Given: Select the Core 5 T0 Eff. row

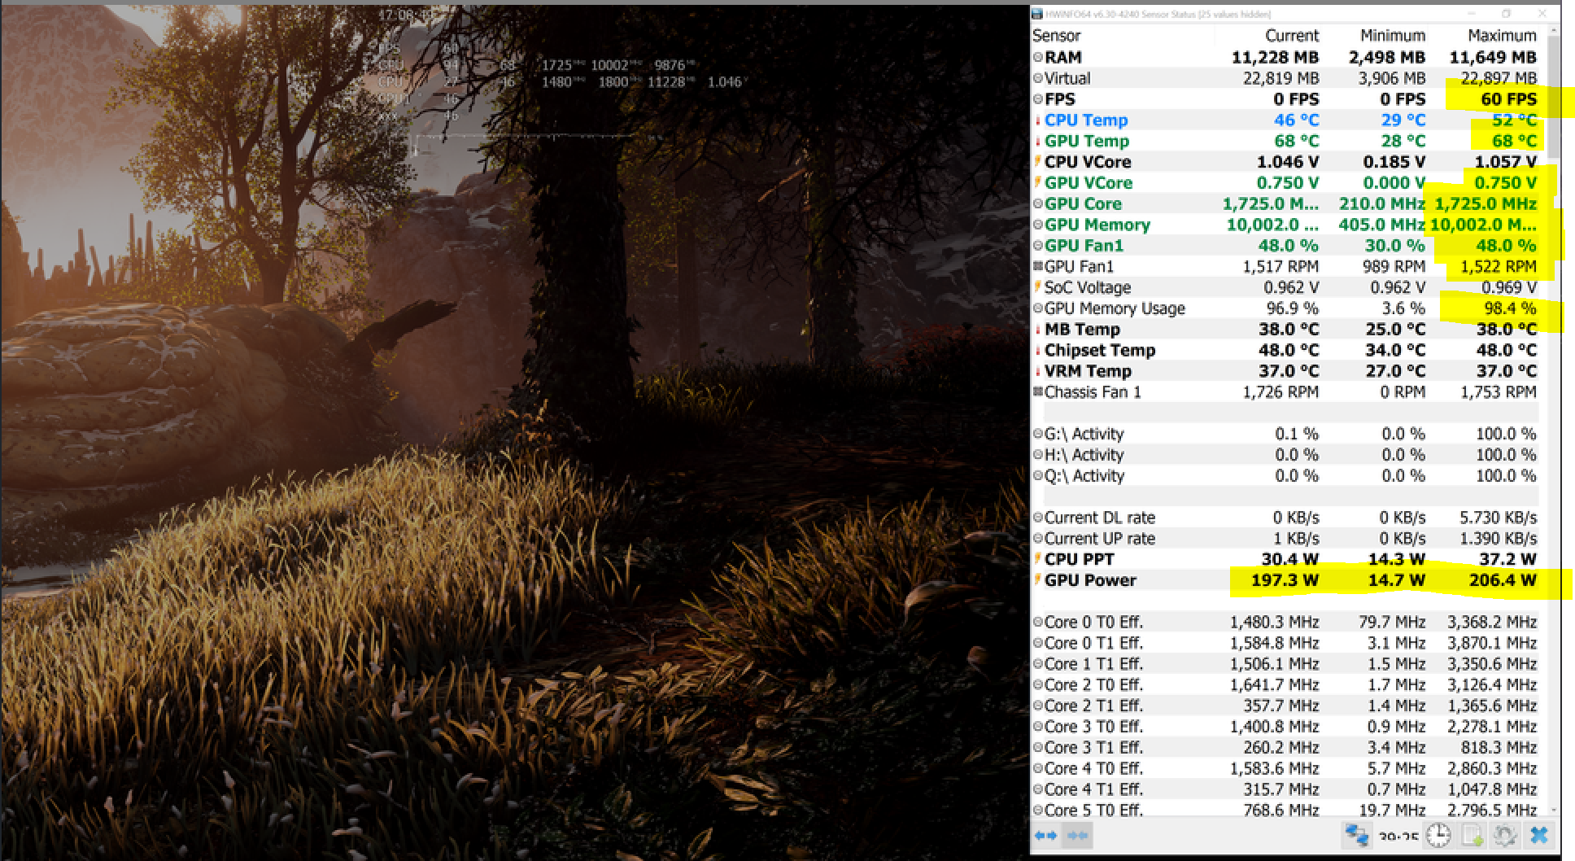Looking at the screenshot, I should 1285,810.
